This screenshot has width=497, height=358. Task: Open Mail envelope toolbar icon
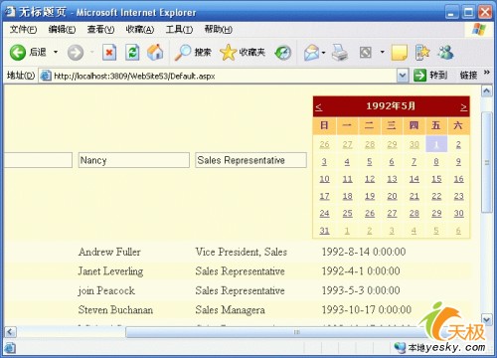tap(311, 53)
